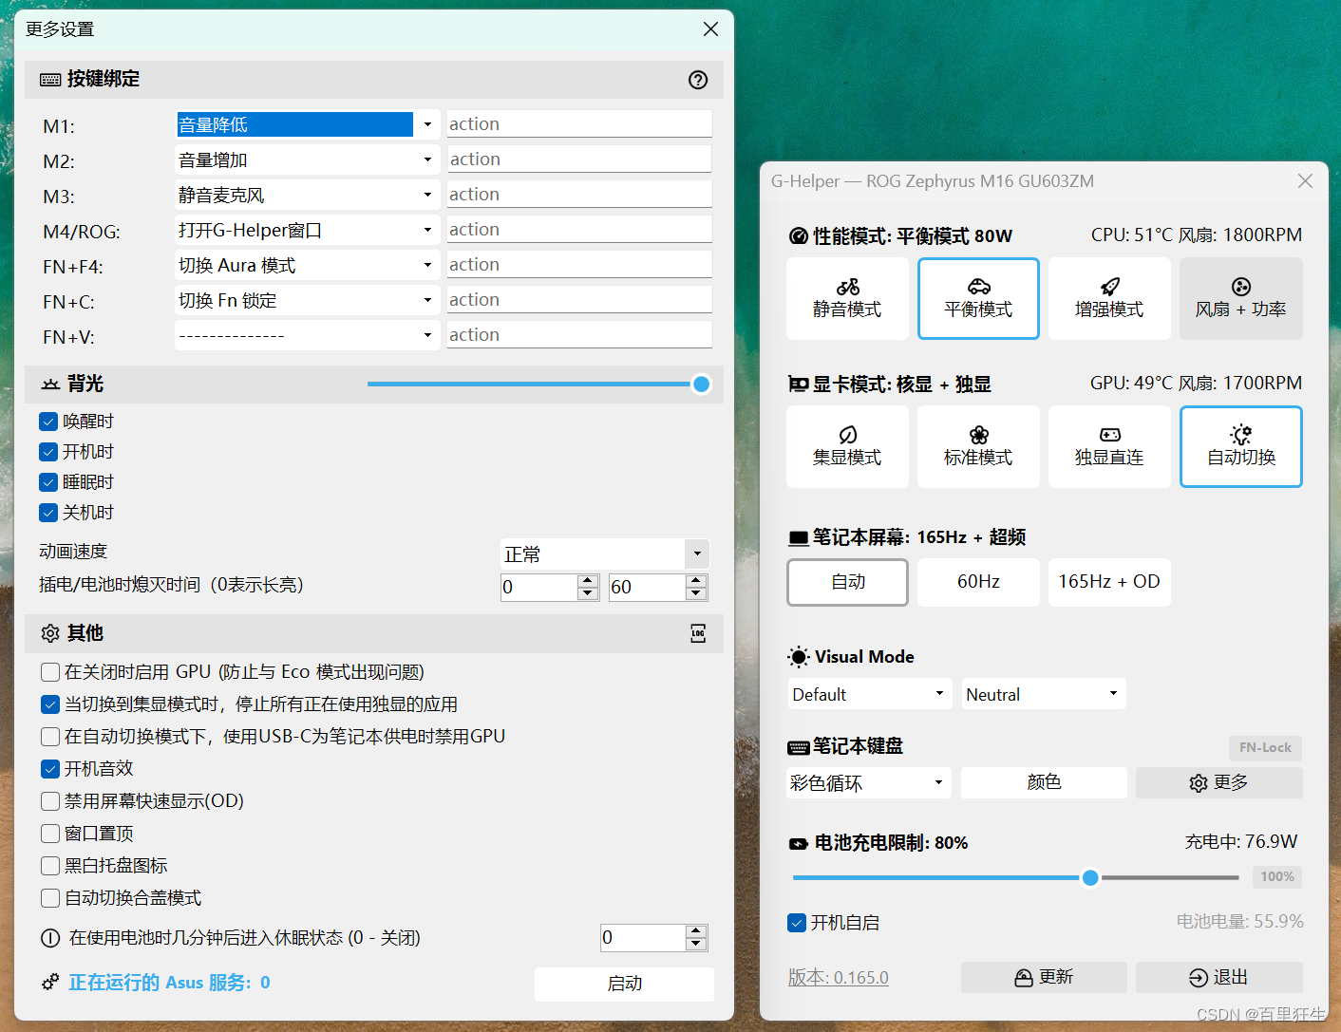Select 自动 screen refresh mode
Viewport: 1341px width, 1032px height.
click(x=847, y=582)
